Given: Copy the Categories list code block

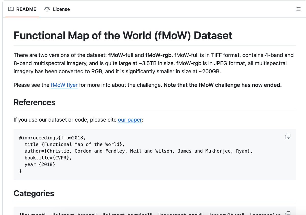Looking at the screenshot, I should [x=287, y=213].
